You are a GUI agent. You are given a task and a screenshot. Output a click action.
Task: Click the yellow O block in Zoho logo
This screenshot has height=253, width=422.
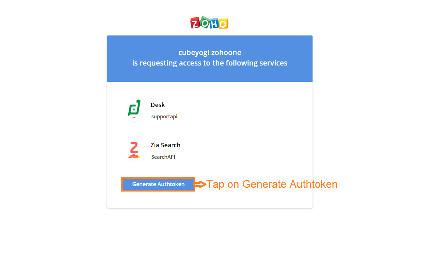click(223, 23)
